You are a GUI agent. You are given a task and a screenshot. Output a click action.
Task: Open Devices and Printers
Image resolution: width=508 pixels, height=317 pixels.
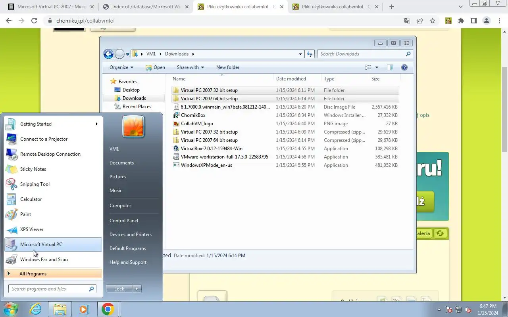131,235
